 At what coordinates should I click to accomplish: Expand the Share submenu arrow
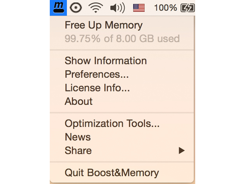tap(182, 151)
